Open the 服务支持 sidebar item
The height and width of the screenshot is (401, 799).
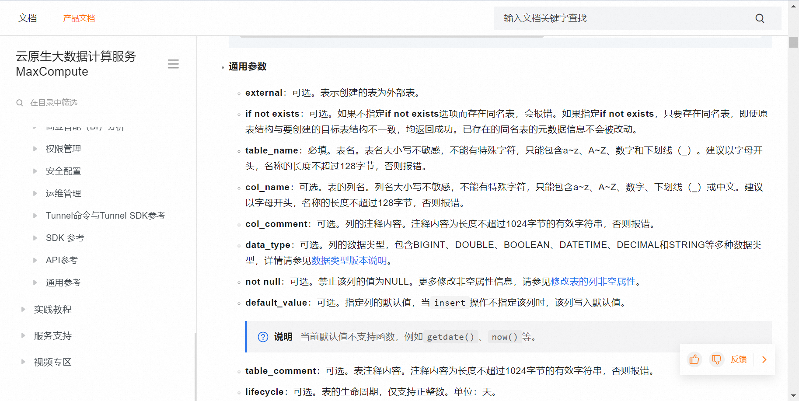(53, 336)
